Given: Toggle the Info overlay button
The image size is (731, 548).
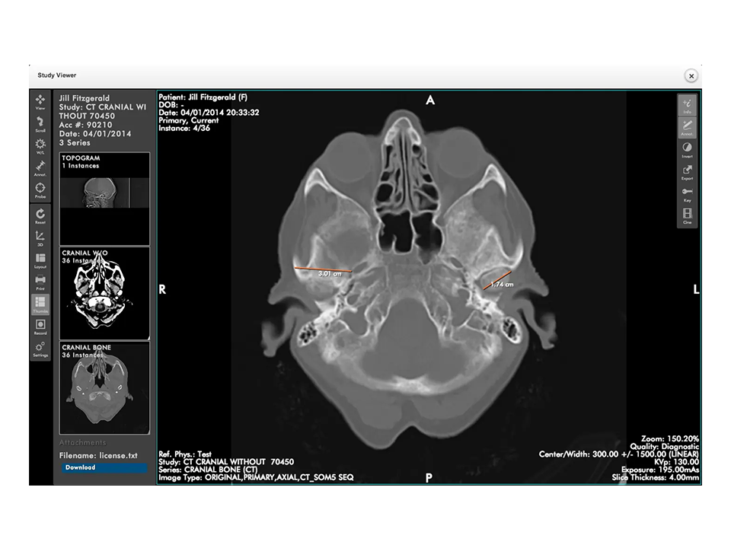Looking at the screenshot, I should pos(687,105).
